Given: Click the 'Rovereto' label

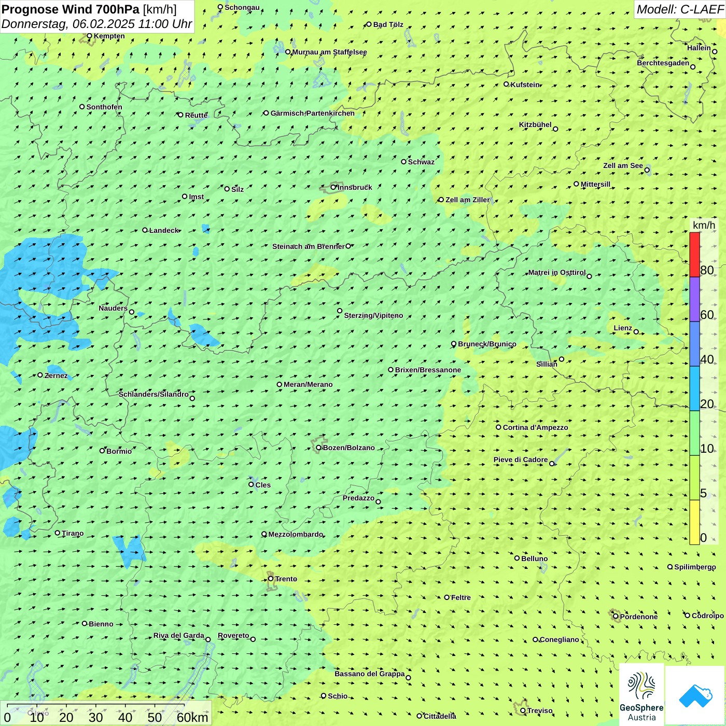Looking at the screenshot, I should point(233,635).
